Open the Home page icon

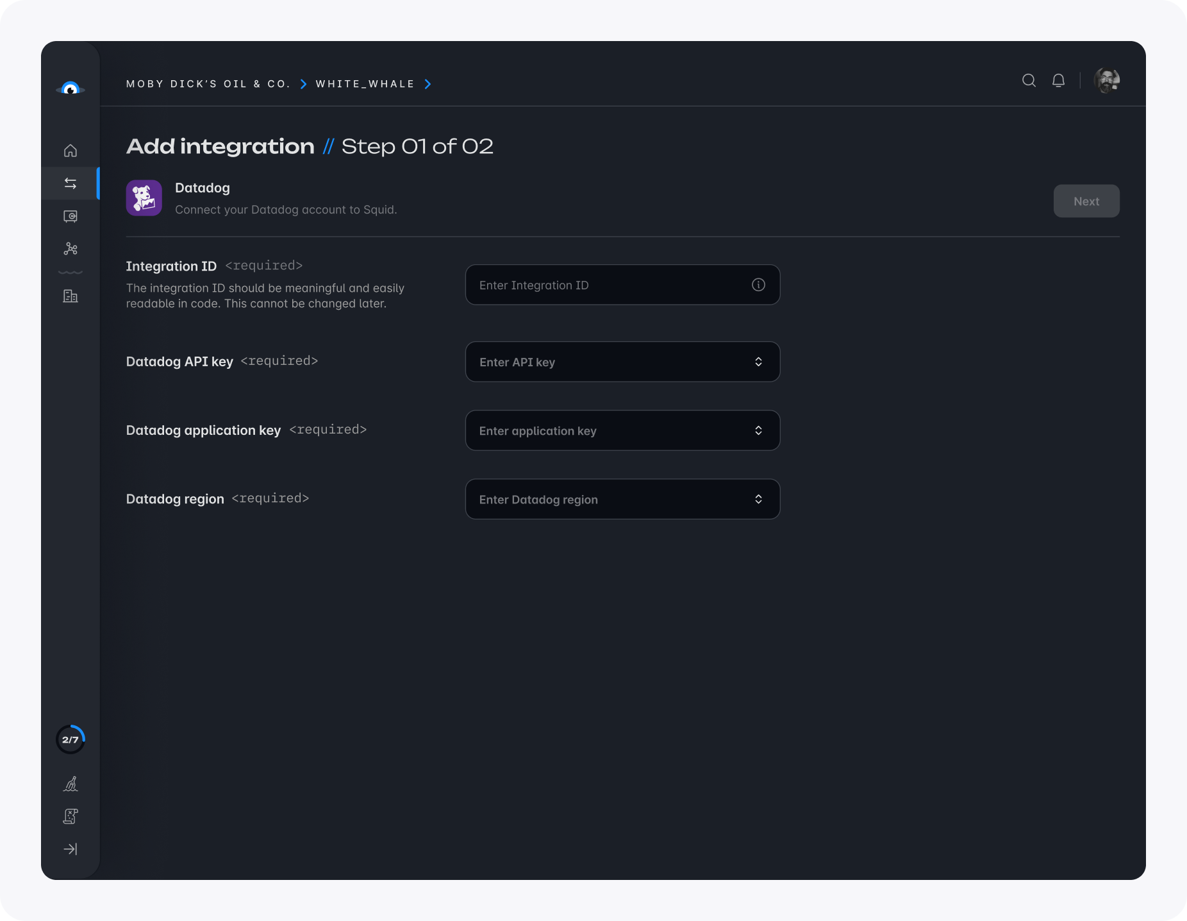[71, 151]
